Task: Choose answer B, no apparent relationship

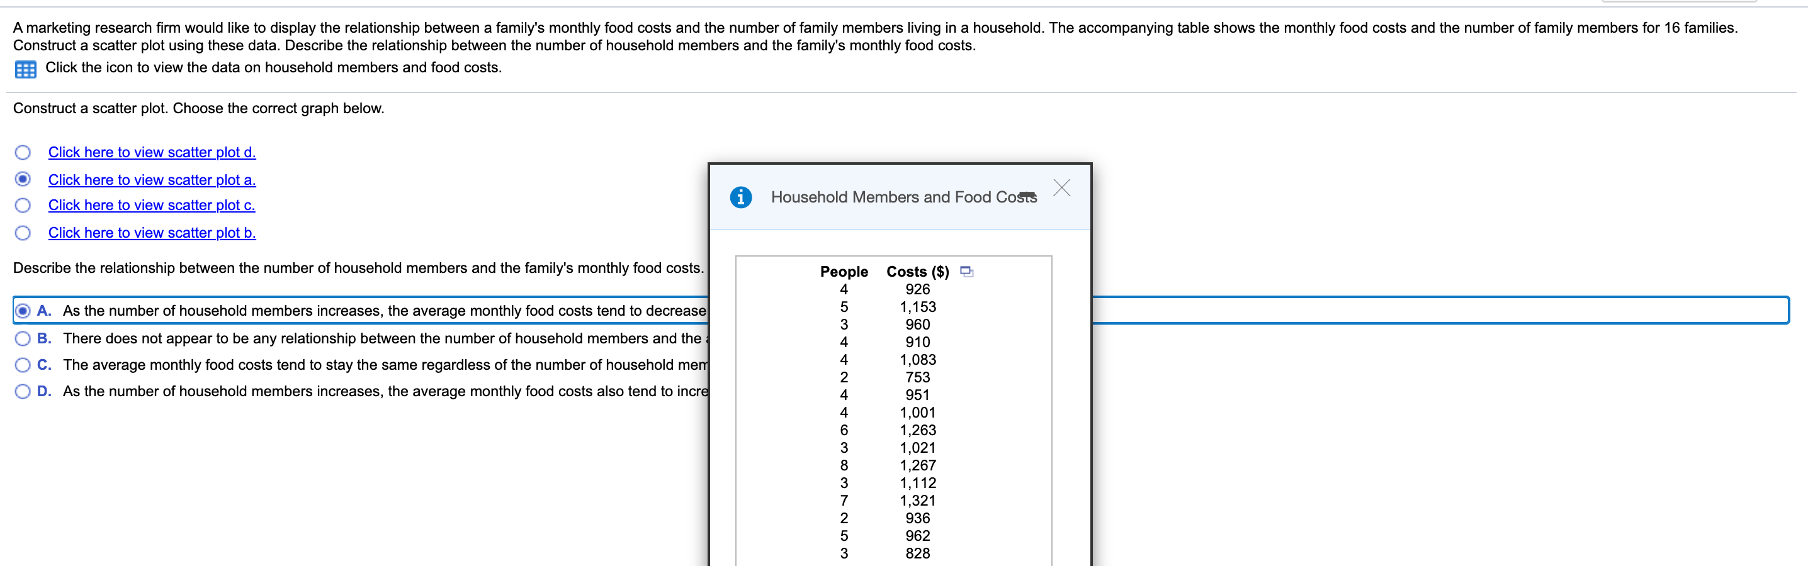Action: pyautogui.click(x=23, y=338)
